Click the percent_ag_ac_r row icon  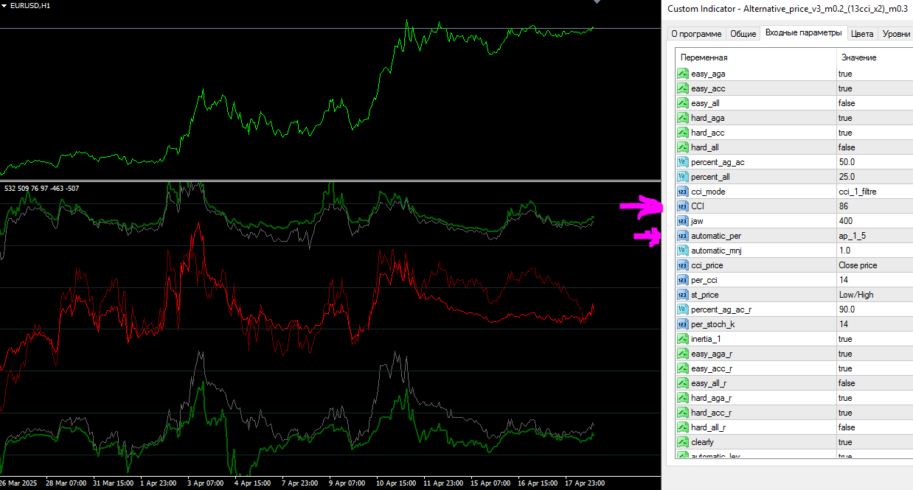tap(683, 309)
